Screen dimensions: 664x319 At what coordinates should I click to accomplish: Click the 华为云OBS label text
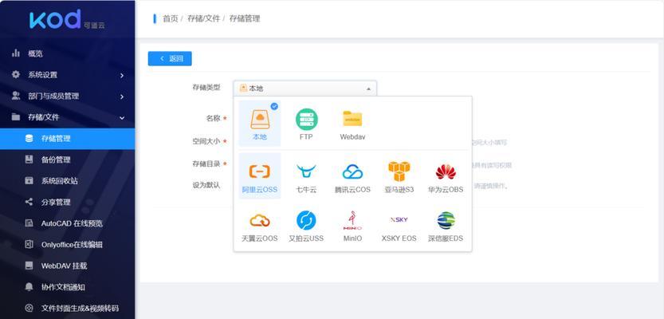446,189
